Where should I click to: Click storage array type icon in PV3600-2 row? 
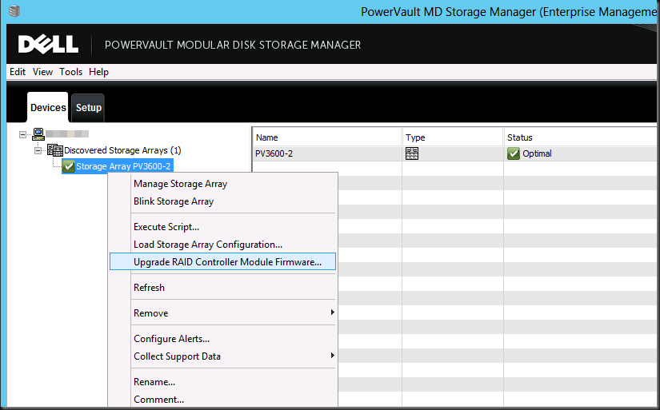pyautogui.click(x=412, y=153)
